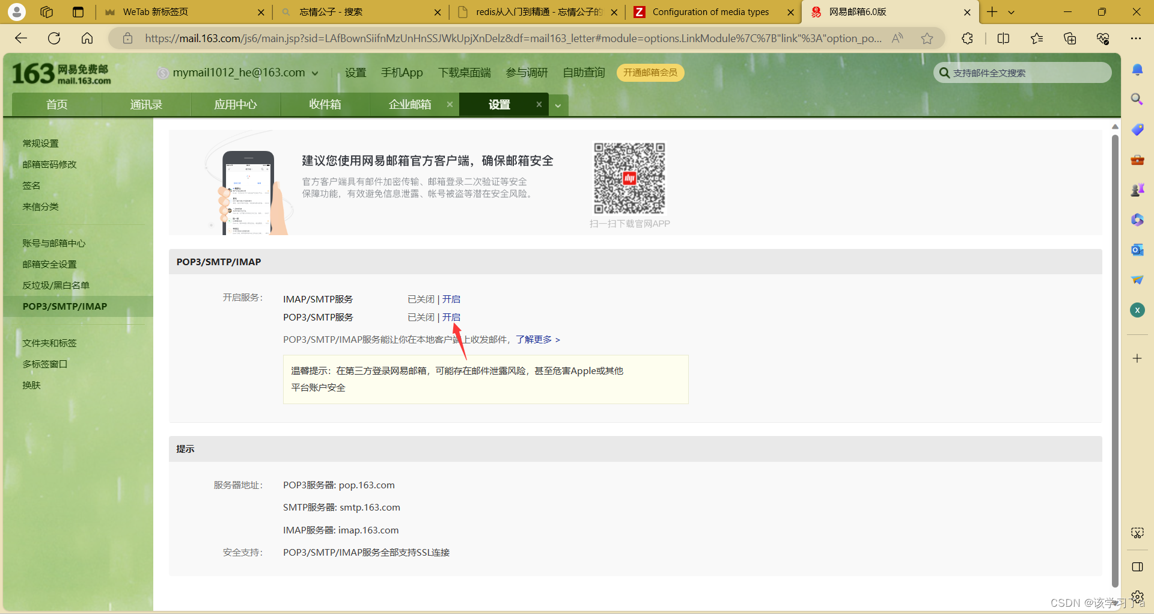Enable the IMAP/SMTP service via 开启
The width and height of the screenshot is (1154, 614).
pyautogui.click(x=451, y=299)
